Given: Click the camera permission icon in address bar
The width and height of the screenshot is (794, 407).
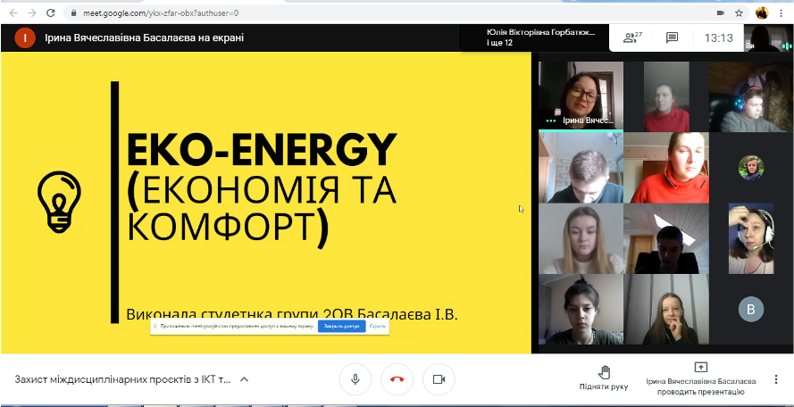Looking at the screenshot, I should coord(720,13).
